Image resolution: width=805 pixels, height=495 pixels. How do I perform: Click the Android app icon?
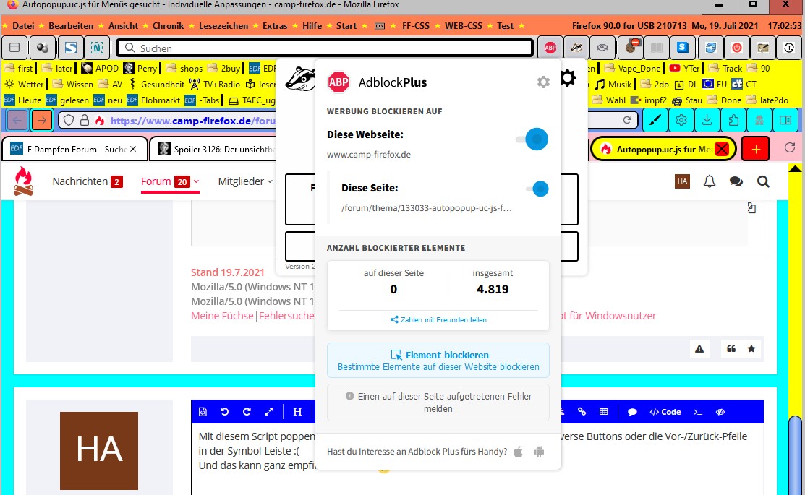point(539,452)
